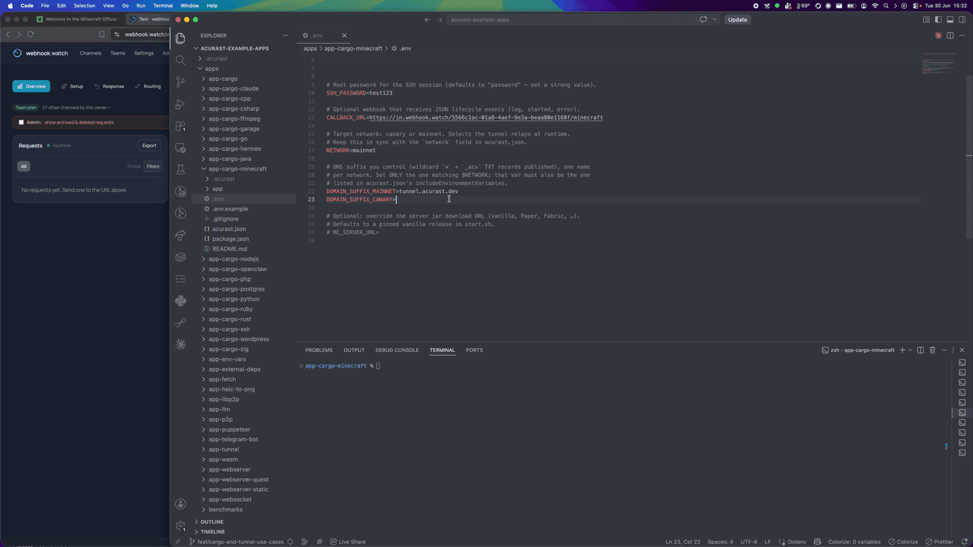Open the .env.example file
Viewport: 973px width, 547px height.
click(230, 209)
